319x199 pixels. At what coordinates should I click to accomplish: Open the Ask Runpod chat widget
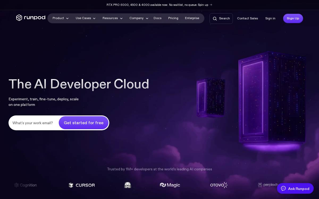295,188
